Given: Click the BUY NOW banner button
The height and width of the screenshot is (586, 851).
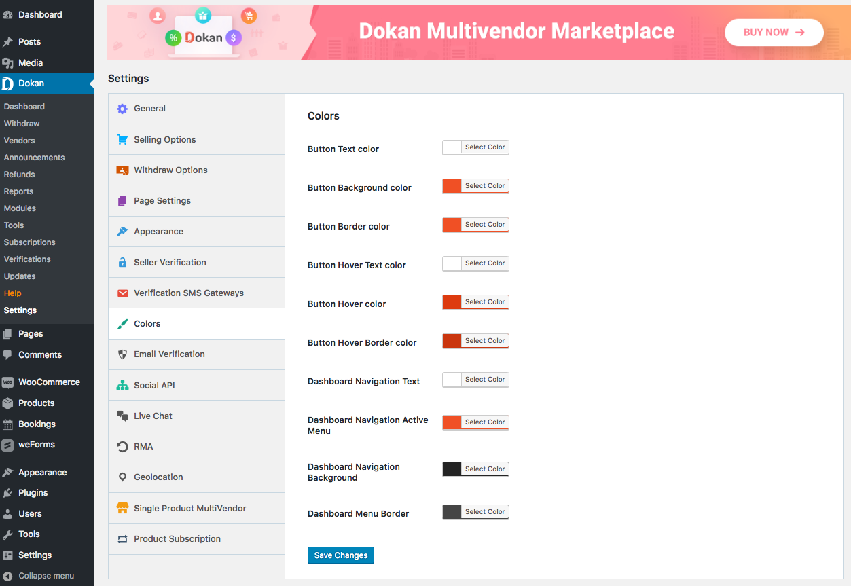Looking at the screenshot, I should tap(774, 32).
